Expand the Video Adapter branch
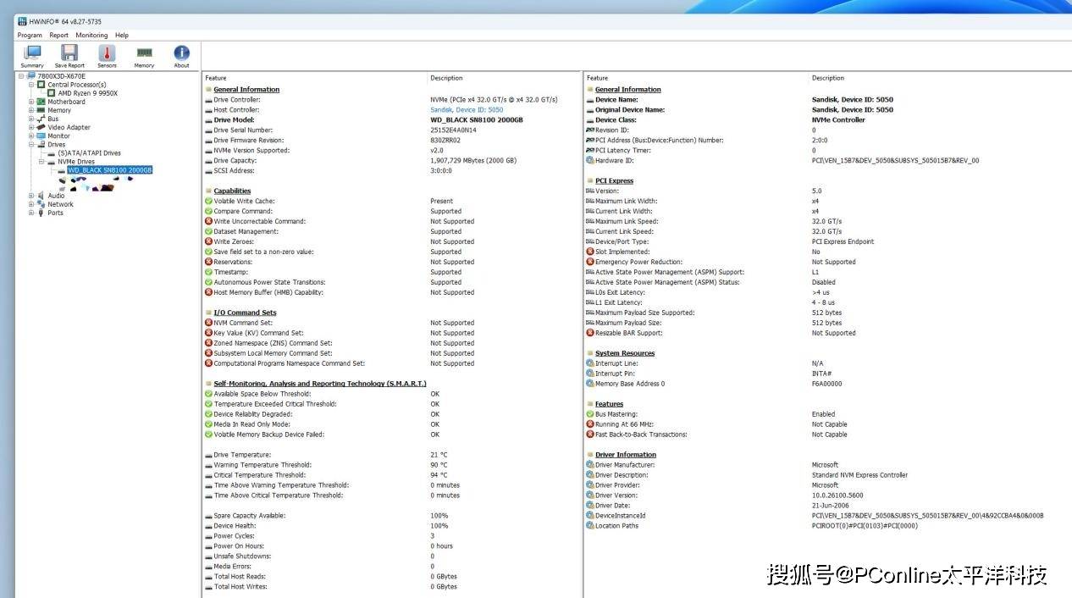This screenshot has width=1072, height=598. click(31, 127)
